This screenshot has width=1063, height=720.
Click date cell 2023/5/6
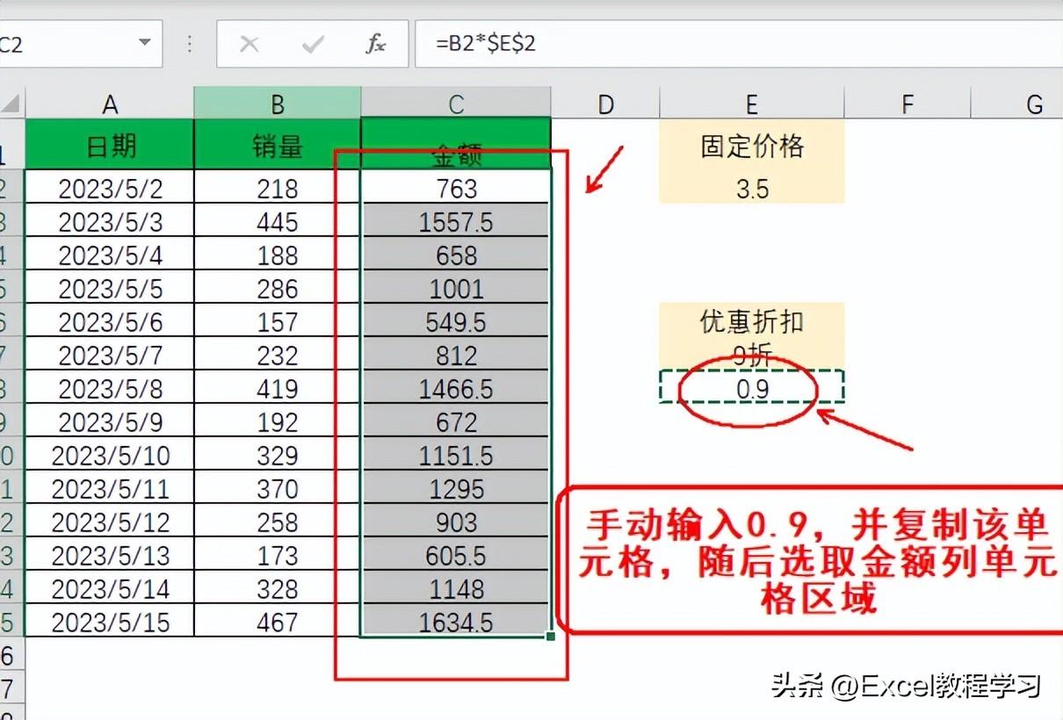tap(110, 321)
